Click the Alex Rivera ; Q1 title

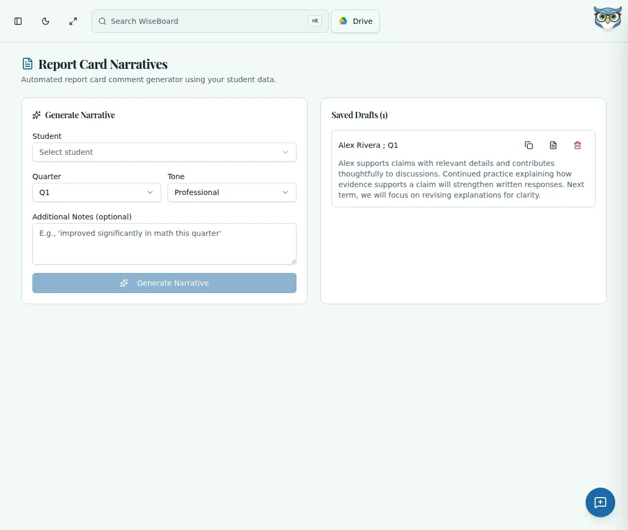tap(368, 145)
